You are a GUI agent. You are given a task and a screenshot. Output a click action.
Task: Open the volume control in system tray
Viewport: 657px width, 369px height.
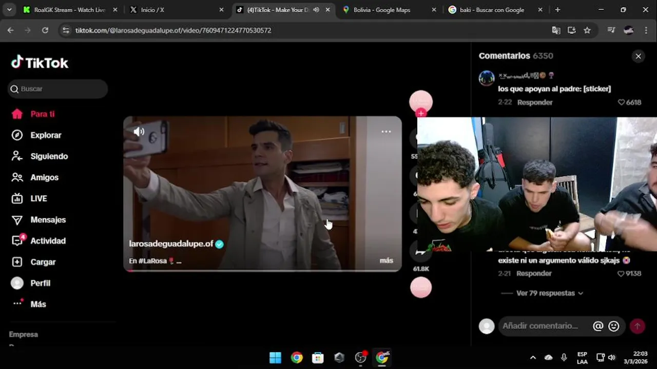612,357
